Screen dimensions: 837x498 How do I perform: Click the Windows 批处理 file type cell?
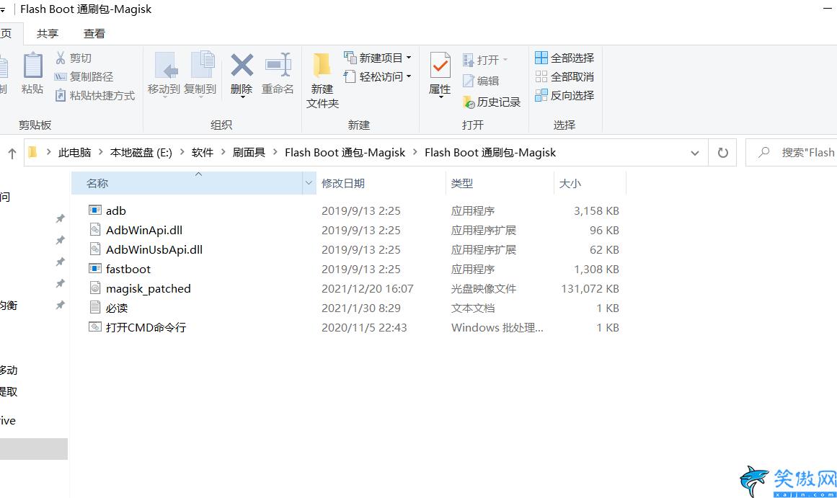pos(497,328)
